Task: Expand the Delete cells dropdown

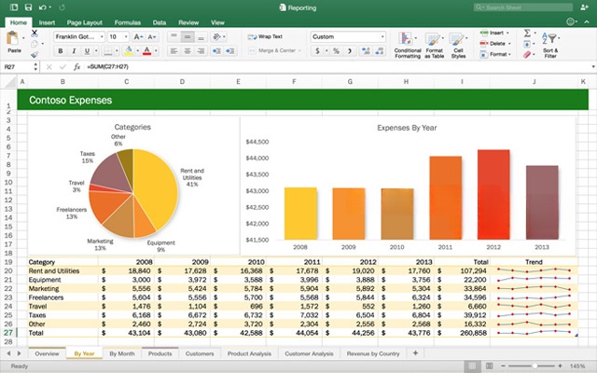Action: (509, 44)
